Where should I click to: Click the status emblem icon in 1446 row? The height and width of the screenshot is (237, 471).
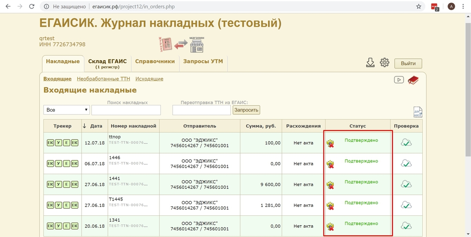tap(330, 165)
